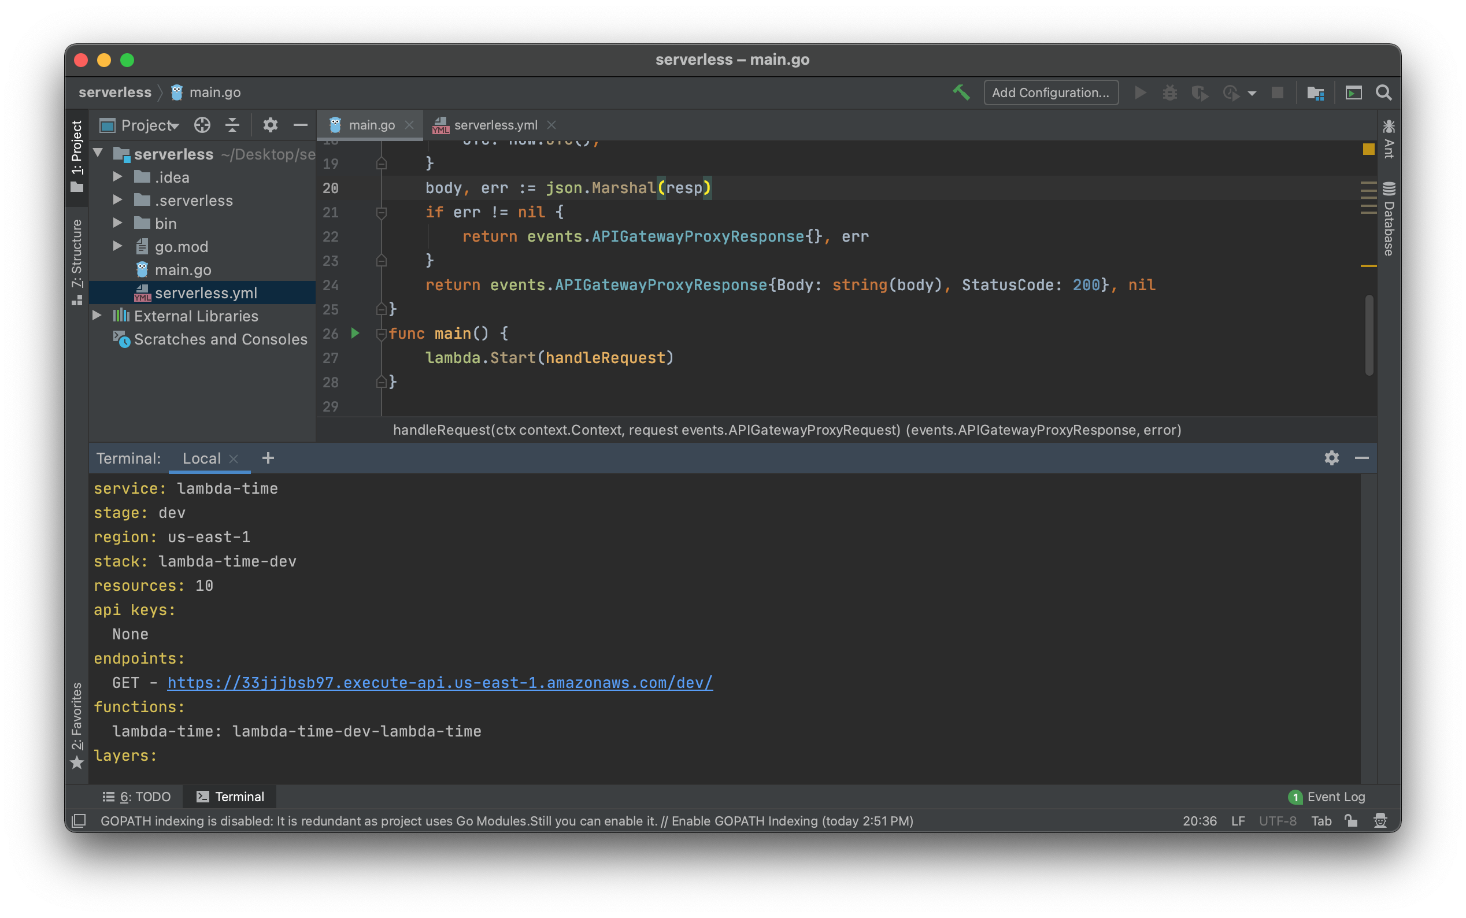1466x918 pixels.
Task: Expand the go.mod node
Action: coord(118,246)
